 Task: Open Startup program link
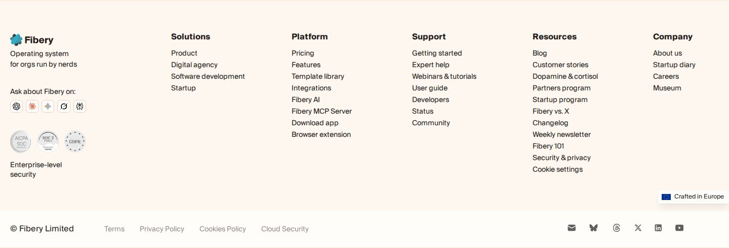560,100
